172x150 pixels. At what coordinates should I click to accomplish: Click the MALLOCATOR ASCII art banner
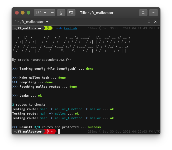(x=71, y=43)
